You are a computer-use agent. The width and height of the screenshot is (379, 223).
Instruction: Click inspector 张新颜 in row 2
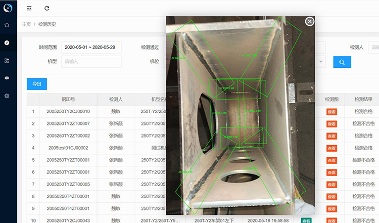coord(116,123)
